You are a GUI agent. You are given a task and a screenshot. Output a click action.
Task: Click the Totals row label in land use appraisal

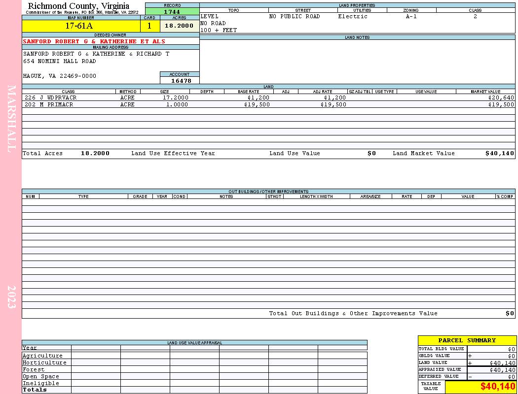point(35,390)
